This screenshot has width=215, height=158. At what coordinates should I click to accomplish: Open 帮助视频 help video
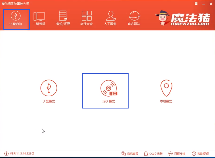click(200, 154)
